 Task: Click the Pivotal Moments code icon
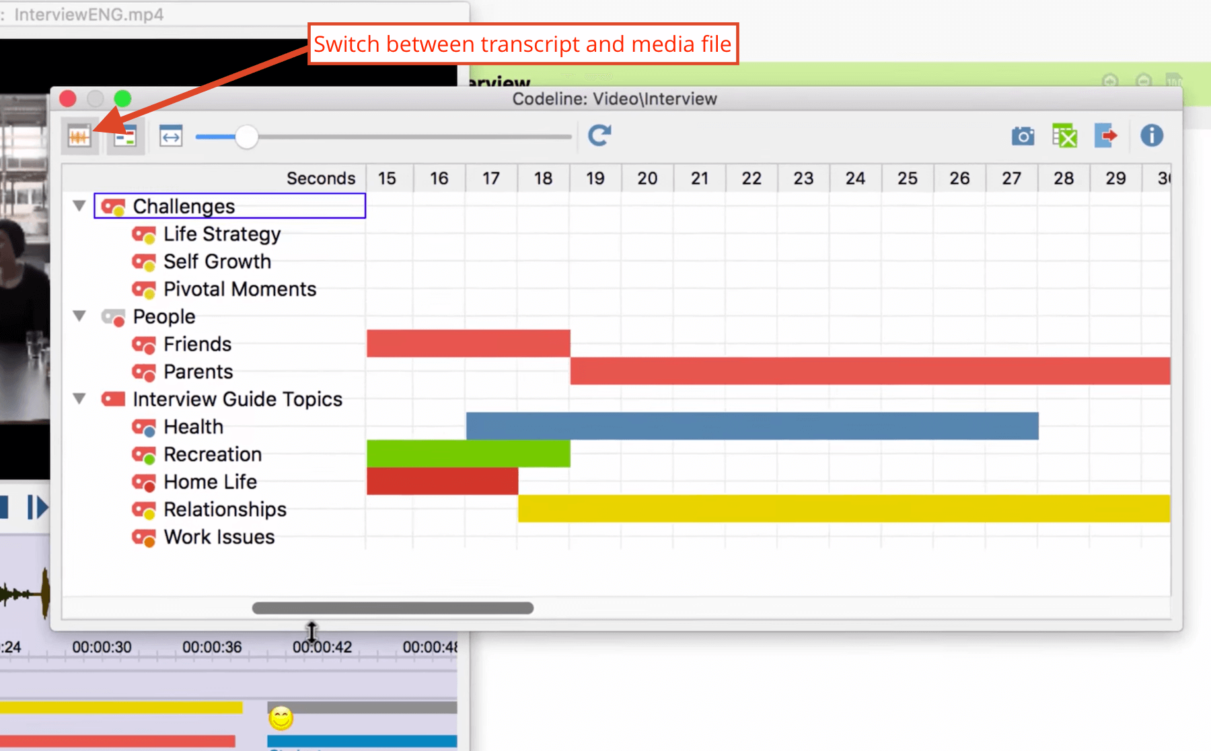pyautogui.click(x=144, y=289)
